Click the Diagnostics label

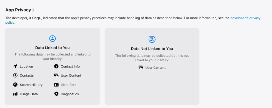click(x=70, y=94)
